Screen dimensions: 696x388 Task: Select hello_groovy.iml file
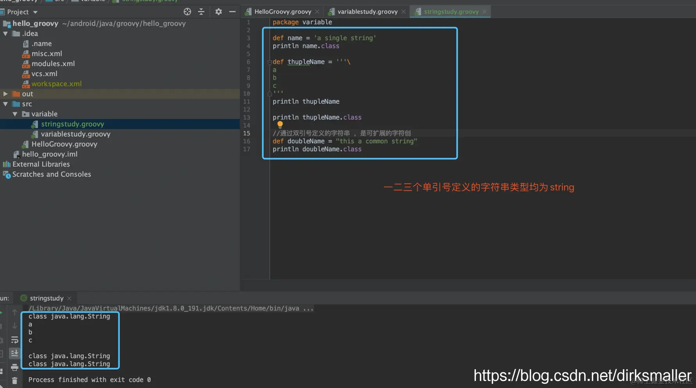(x=50, y=154)
